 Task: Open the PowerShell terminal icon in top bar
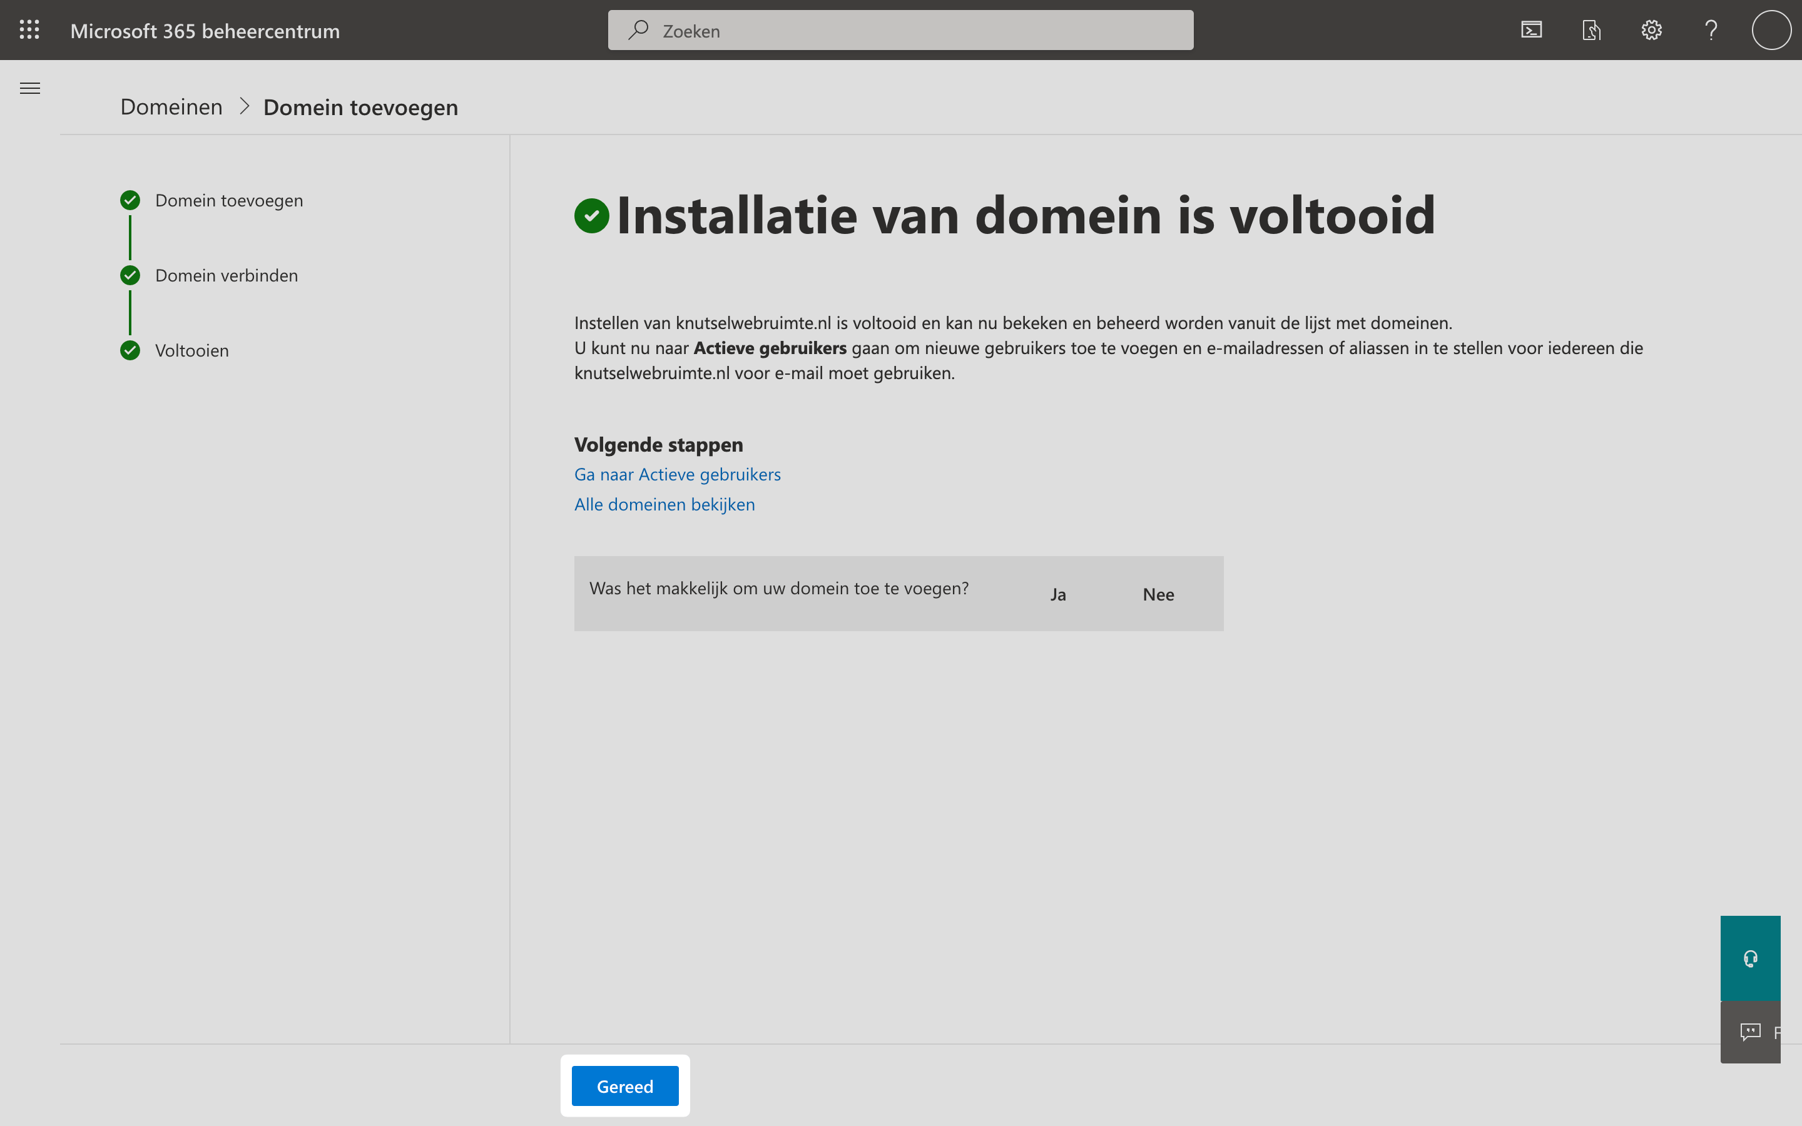click(1532, 30)
